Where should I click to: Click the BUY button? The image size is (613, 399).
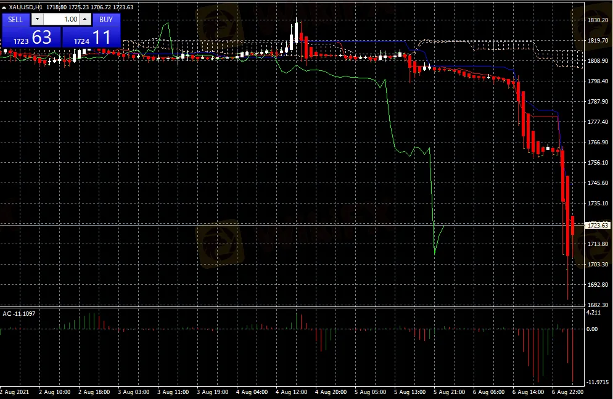tap(106, 19)
